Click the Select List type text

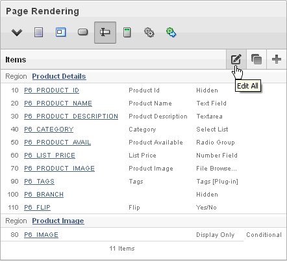pos(212,130)
